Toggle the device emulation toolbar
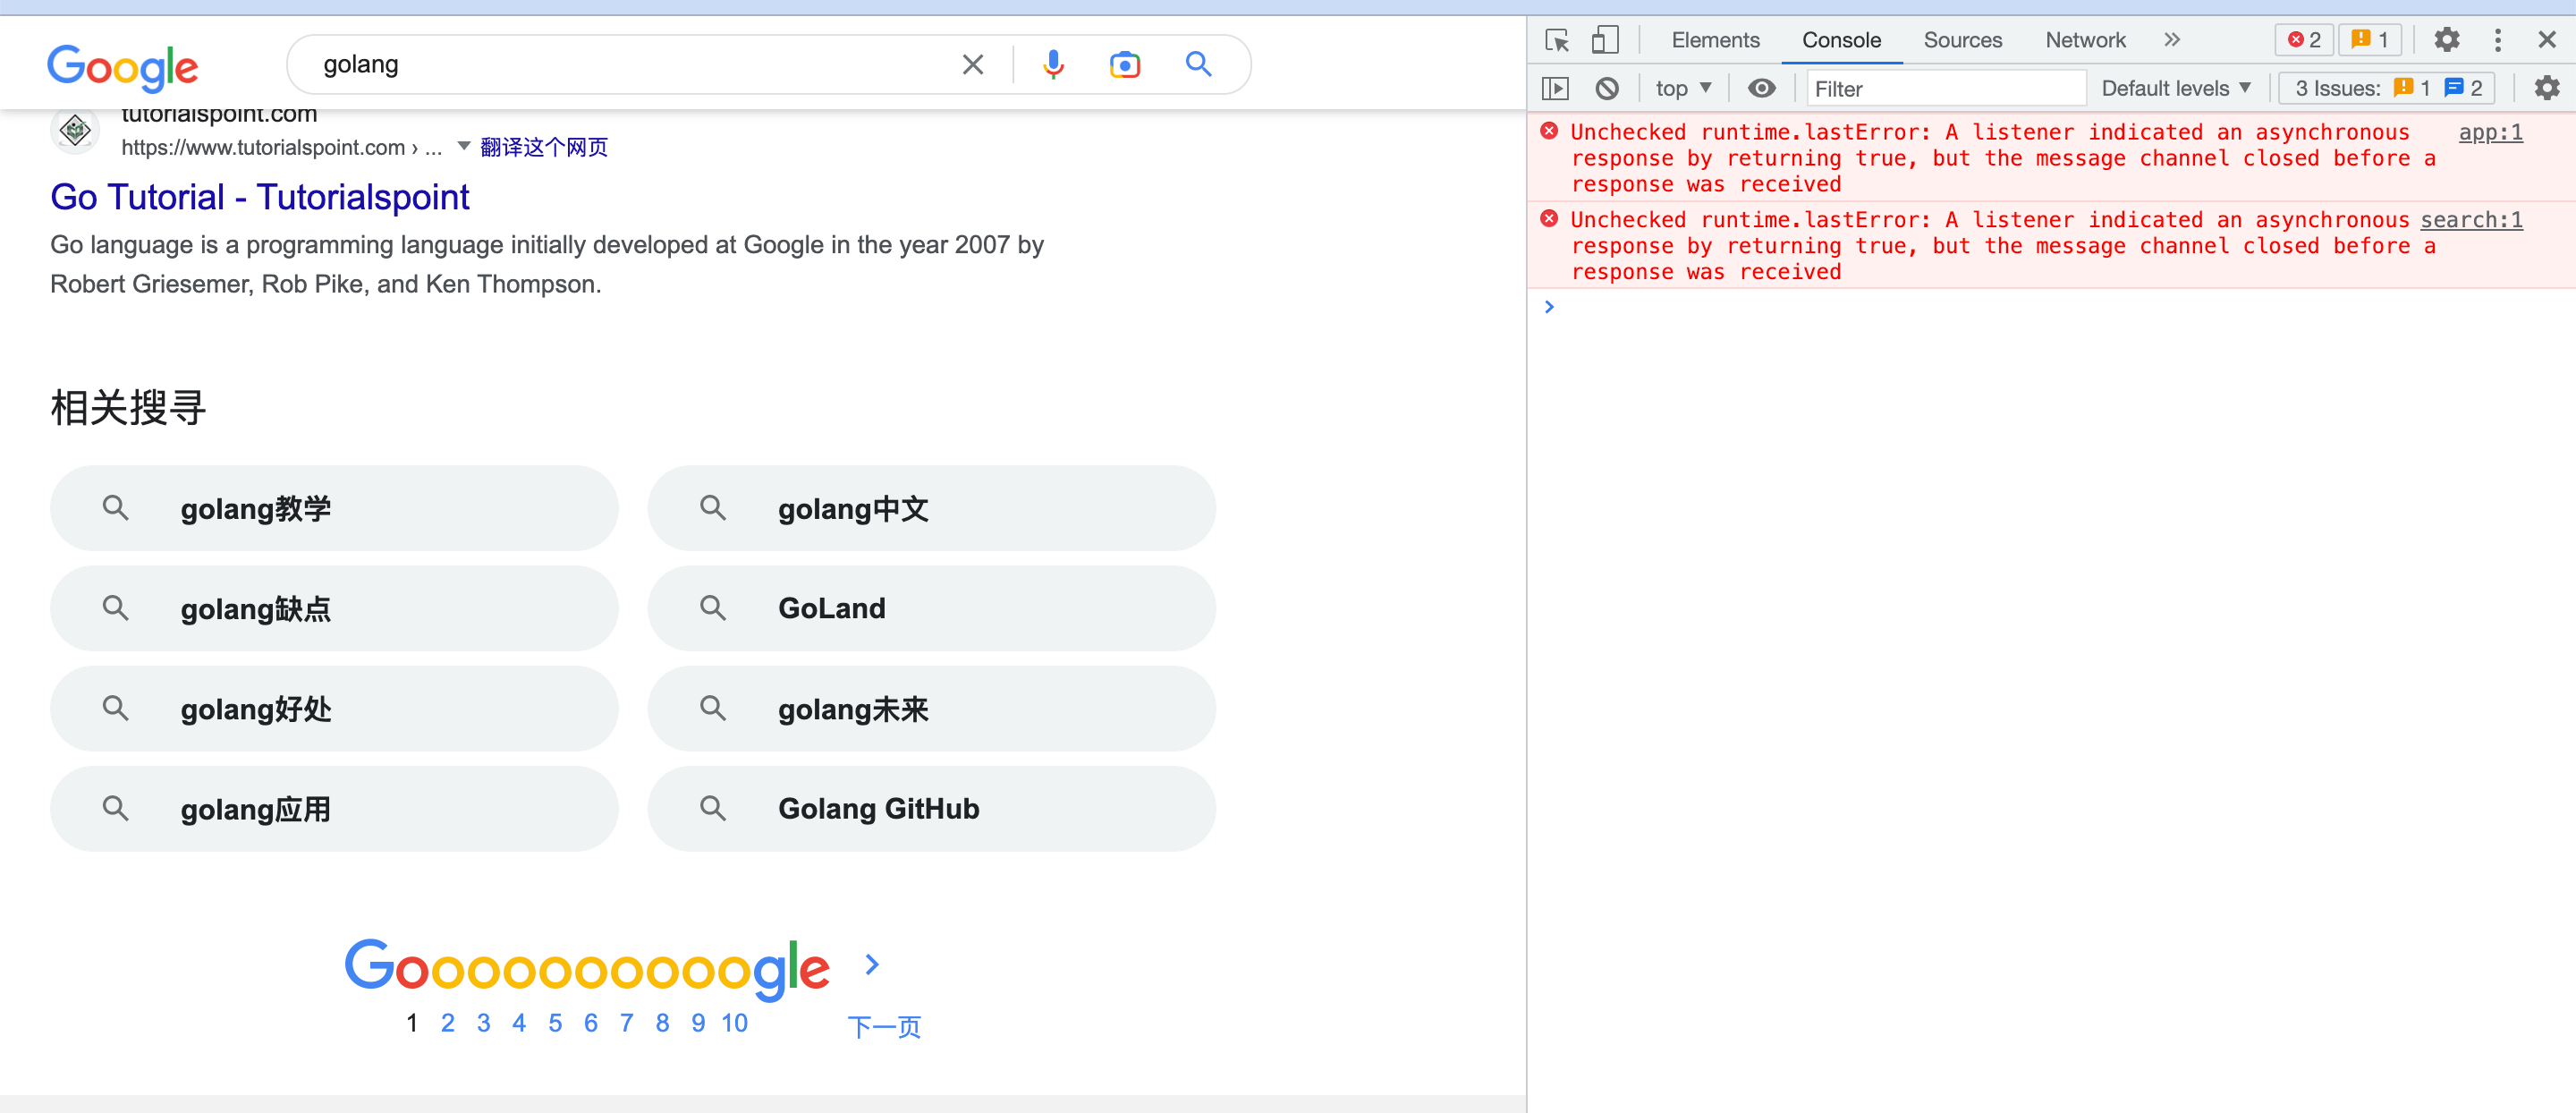The width and height of the screenshot is (2576, 1113). (x=1606, y=40)
